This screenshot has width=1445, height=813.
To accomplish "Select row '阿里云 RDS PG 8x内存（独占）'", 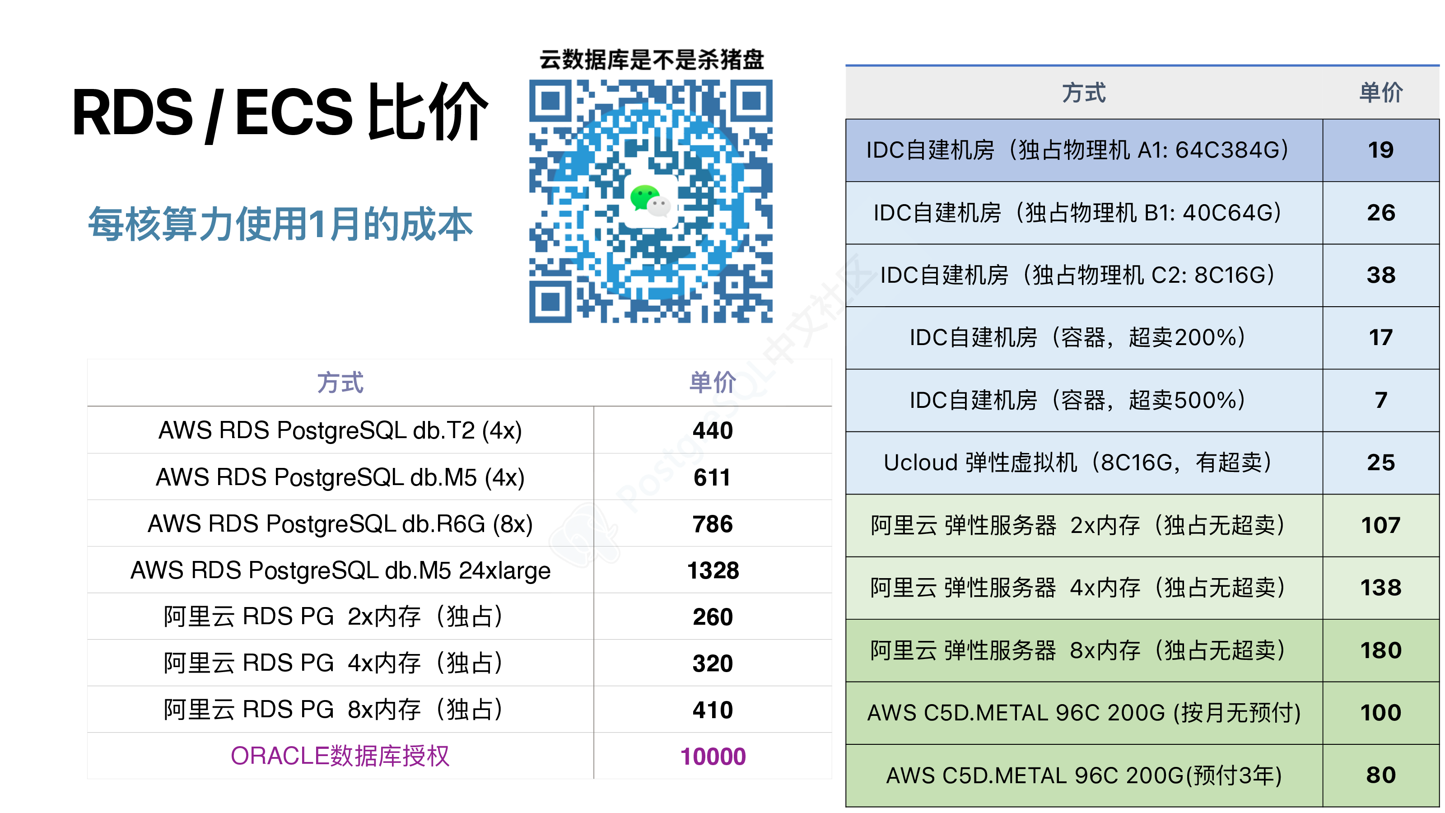I will 459,710.
